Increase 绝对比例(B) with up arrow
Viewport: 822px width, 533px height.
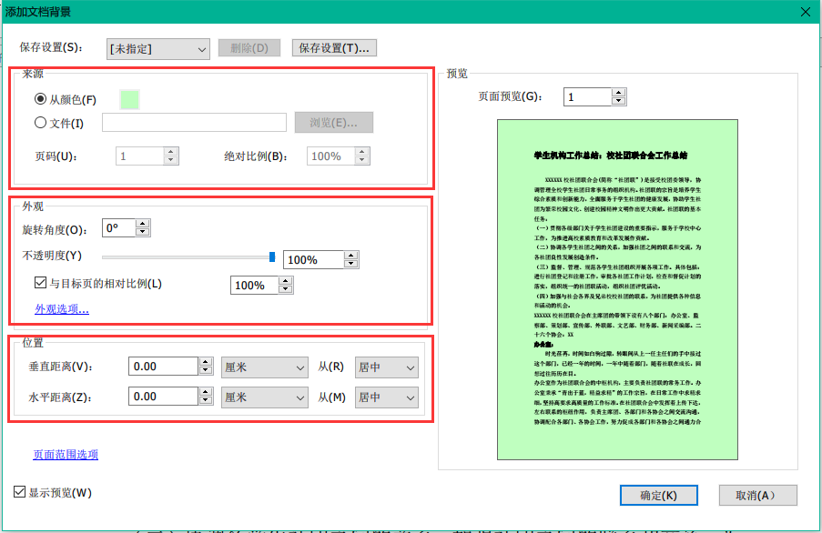pyautogui.click(x=361, y=151)
